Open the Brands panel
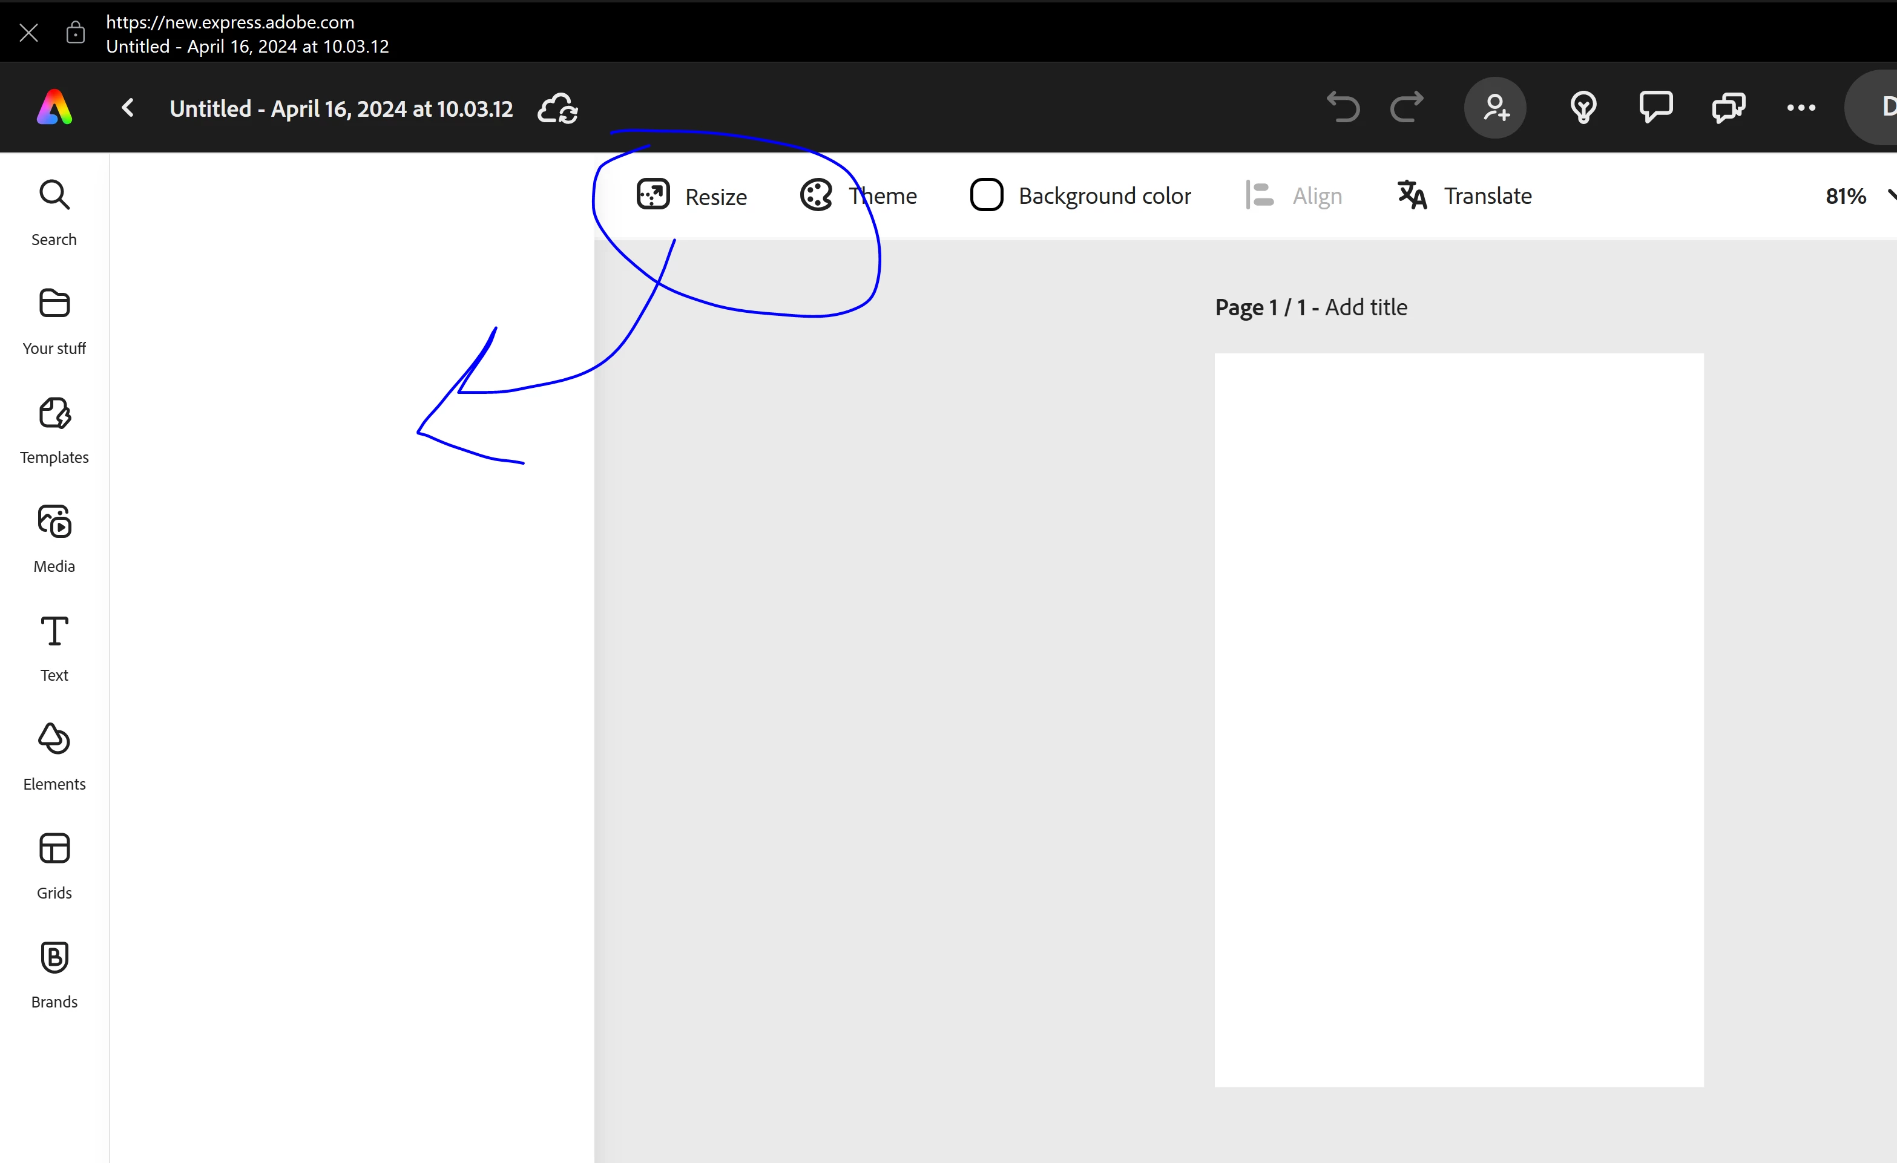Image resolution: width=1897 pixels, height=1163 pixels. click(x=54, y=974)
